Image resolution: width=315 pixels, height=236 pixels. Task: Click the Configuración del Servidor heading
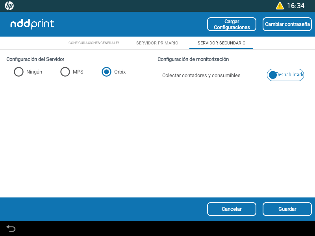[x=35, y=59]
